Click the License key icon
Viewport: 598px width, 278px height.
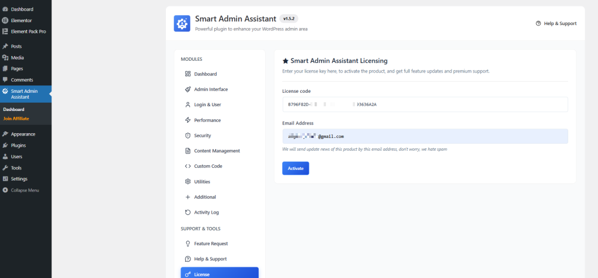pyautogui.click(x=187, y=274)
